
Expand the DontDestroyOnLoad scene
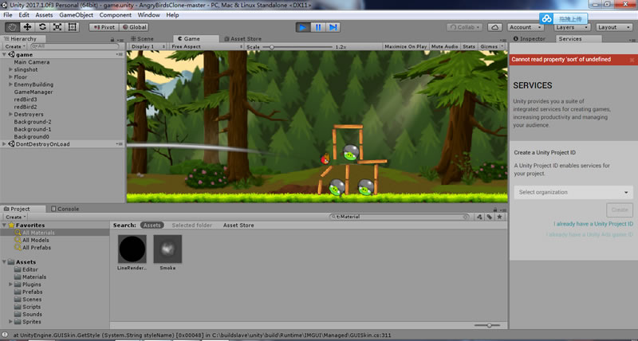(x=4, y=144)
